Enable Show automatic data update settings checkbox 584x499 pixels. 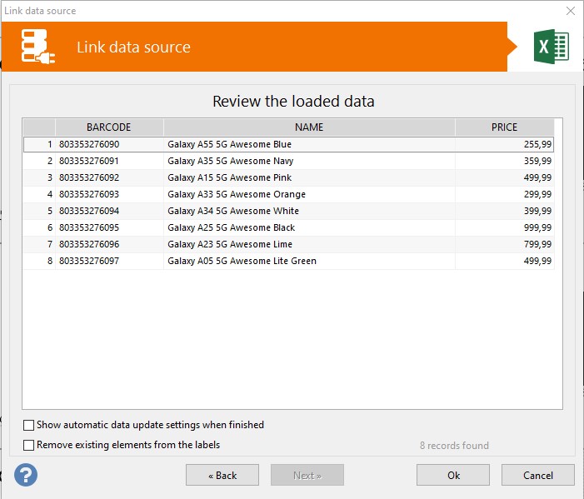tap(28, 425)
